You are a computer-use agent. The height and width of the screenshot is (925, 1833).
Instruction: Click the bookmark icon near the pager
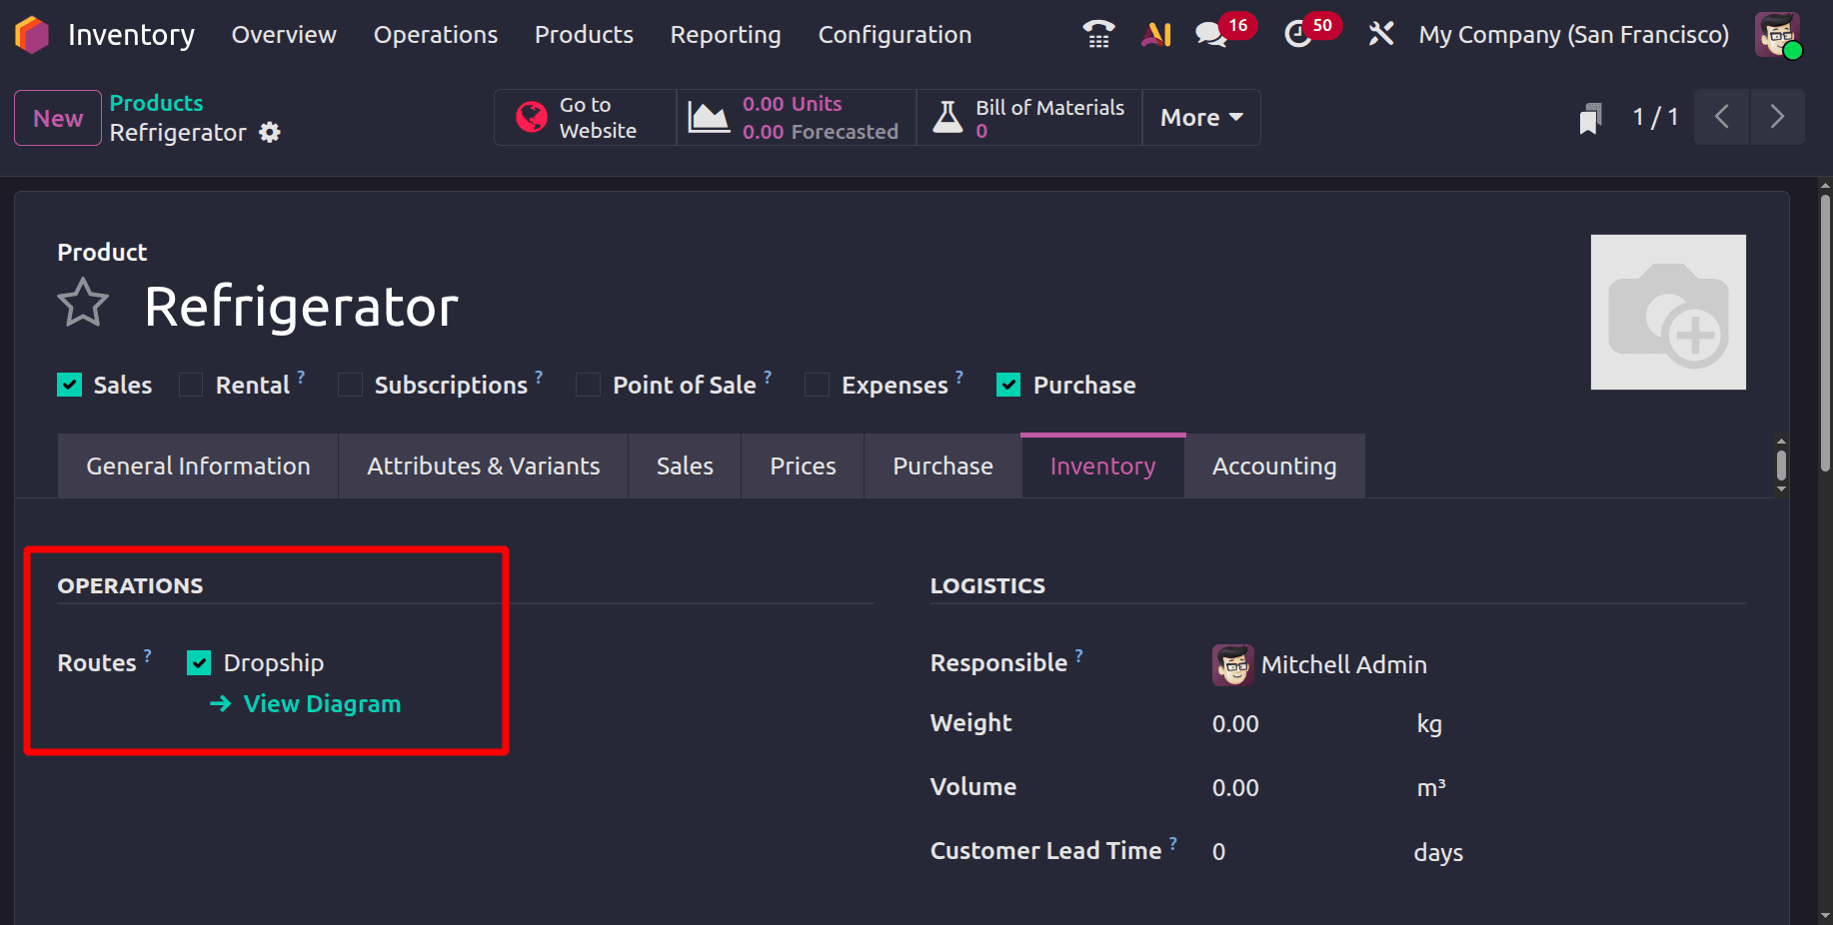point(1591,117)
